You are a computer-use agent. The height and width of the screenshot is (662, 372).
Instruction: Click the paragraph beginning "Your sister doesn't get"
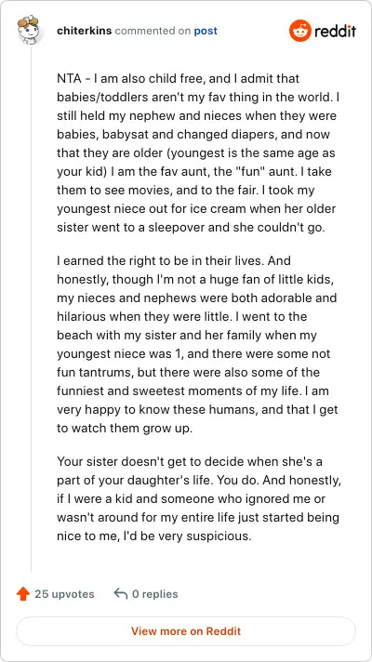(x=198, y=499)
